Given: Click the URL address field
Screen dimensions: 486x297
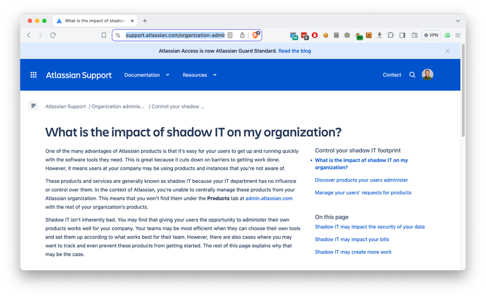Looking at the screenshot, I should [x=175, y=35].
